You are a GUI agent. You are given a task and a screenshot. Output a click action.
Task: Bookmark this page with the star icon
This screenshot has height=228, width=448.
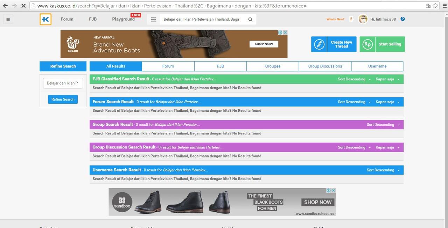[435, 6]
